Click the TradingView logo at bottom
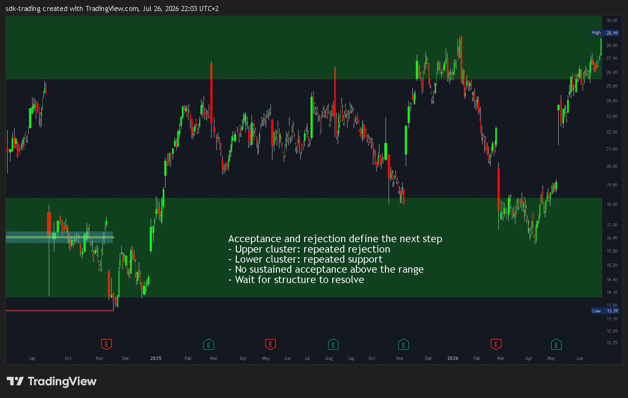 click(52, 381)
